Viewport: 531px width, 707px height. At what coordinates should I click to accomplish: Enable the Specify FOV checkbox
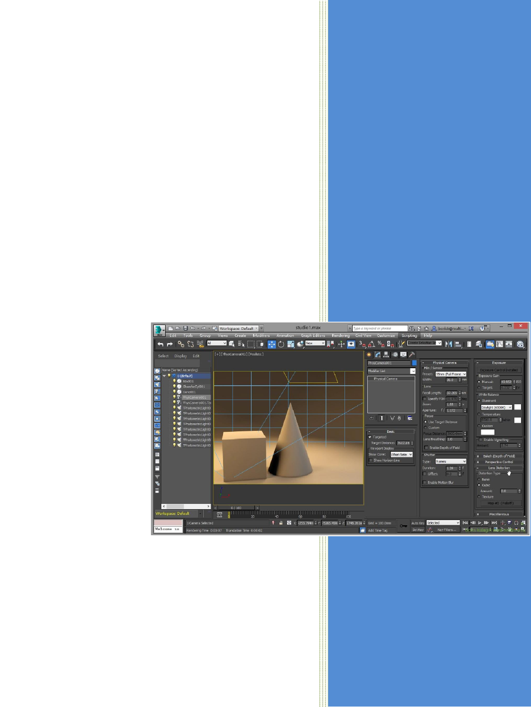point(425,399)
